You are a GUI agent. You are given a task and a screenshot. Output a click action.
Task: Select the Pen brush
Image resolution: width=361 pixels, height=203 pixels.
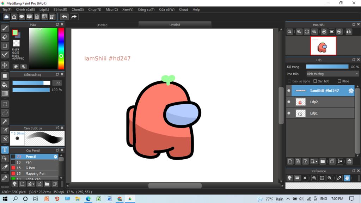(x=34, y=162)
